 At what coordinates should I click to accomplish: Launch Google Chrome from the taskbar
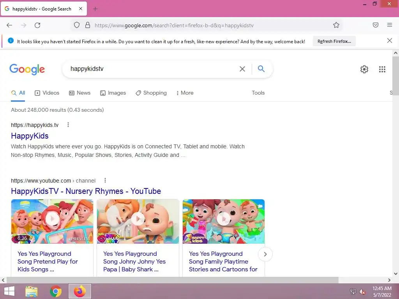[x=56, y=291]
